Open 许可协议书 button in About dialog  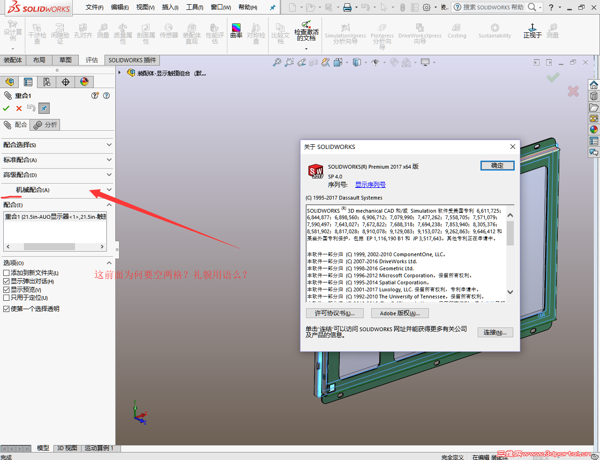[x=335, y=313]
